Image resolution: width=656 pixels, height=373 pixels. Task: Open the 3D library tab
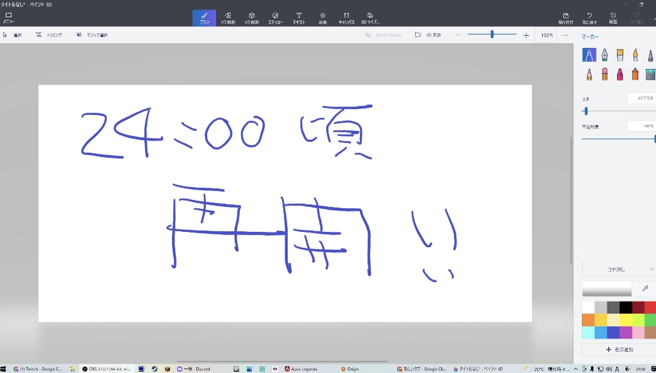click(x=370, y=18)
